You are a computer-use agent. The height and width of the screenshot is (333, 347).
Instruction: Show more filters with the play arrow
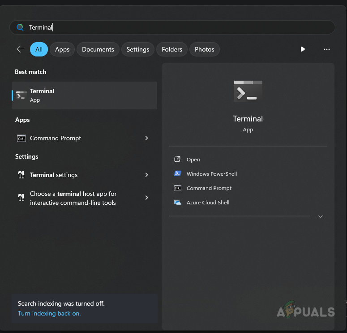click(x=303, y=49)
